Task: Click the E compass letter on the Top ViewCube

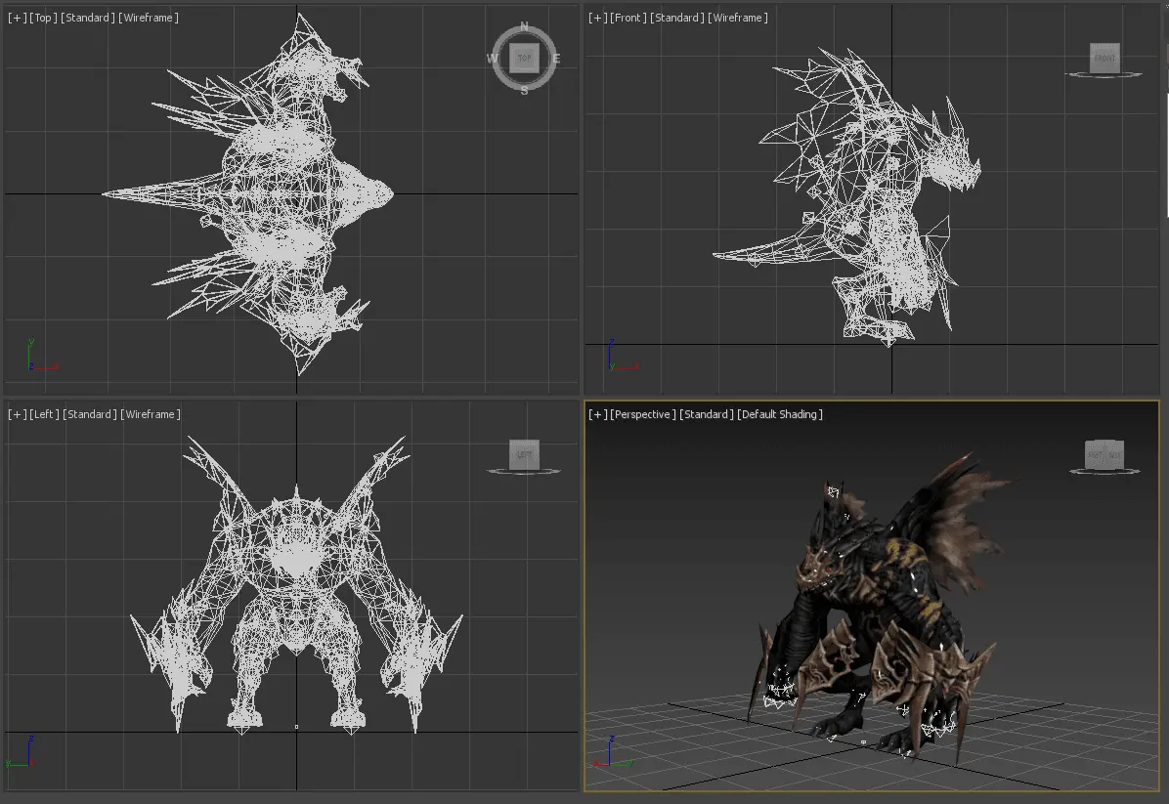Action: 556,59
